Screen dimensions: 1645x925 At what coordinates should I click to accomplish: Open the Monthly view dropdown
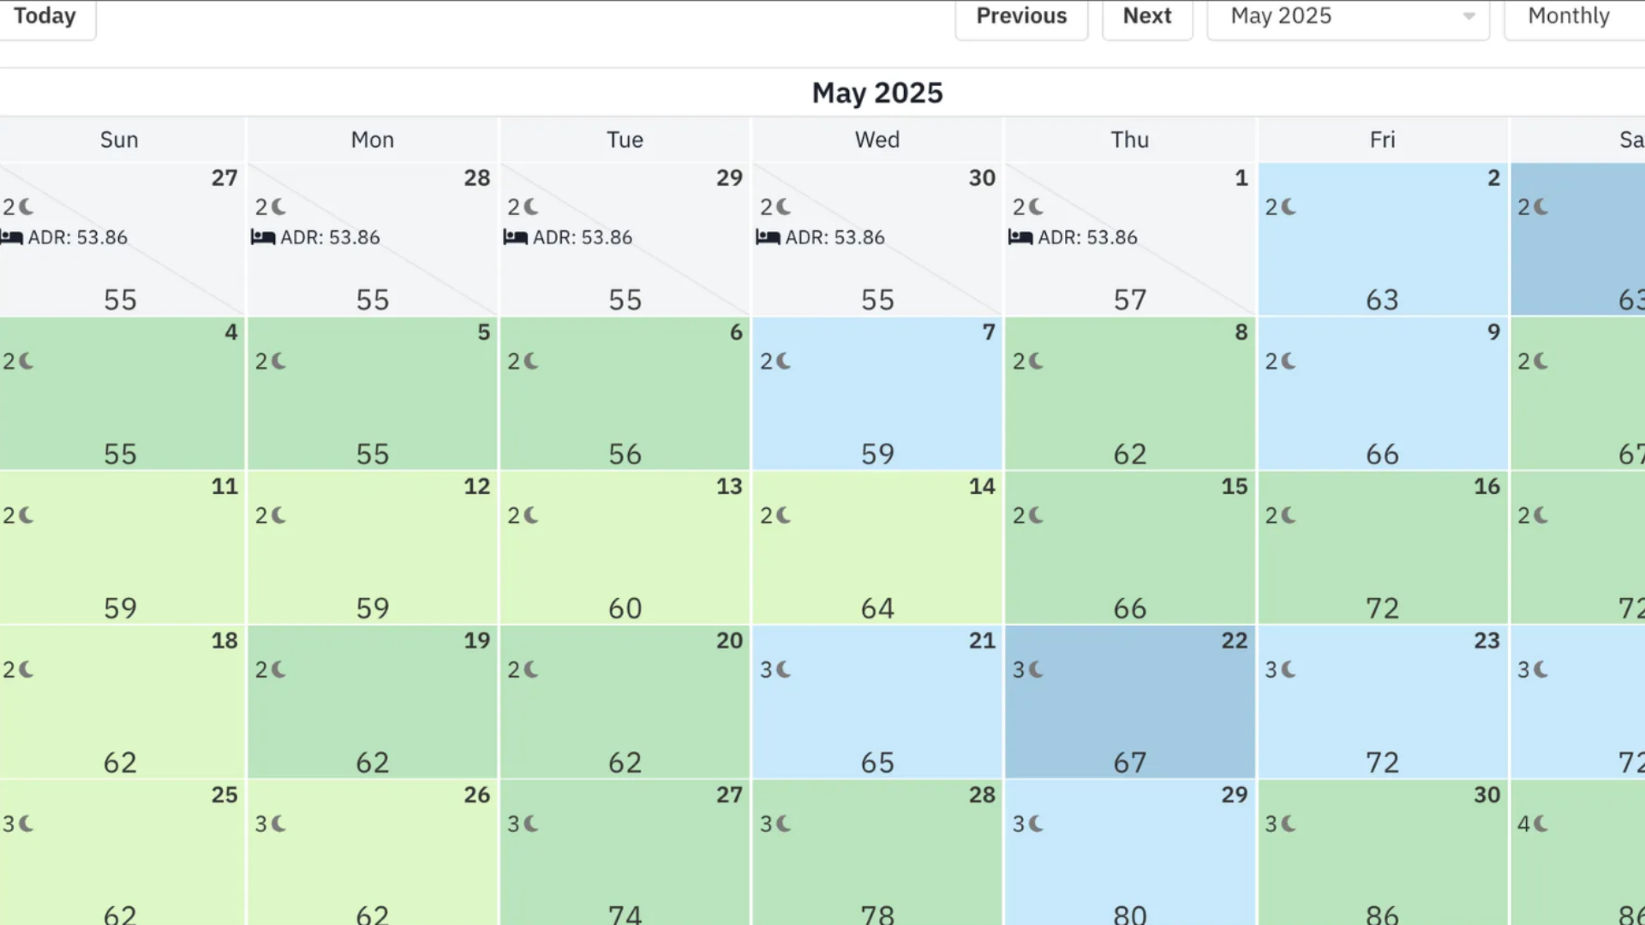pyautogui.click(x=1575, y=16)
